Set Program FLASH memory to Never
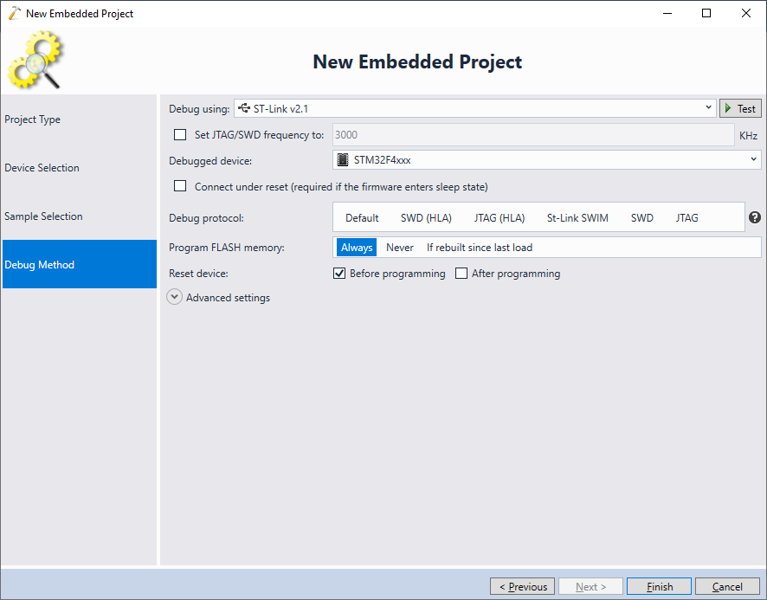The width and height of the screenshot is (767, 600). click(400, 248)
